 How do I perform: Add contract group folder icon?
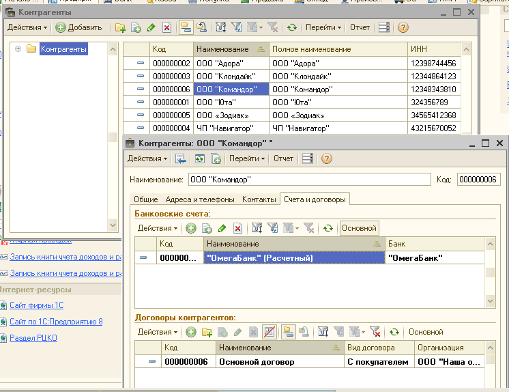pyautogui.click(x=207, y=332)
